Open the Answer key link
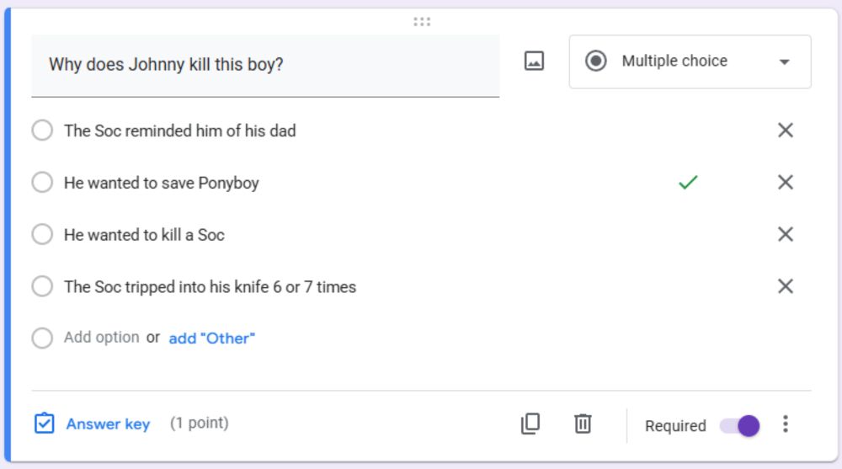 coord(108,424)
